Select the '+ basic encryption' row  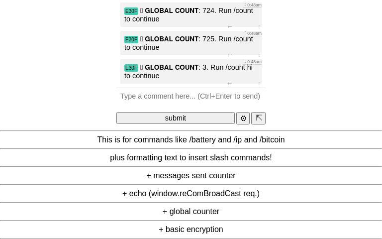point(191,230)
